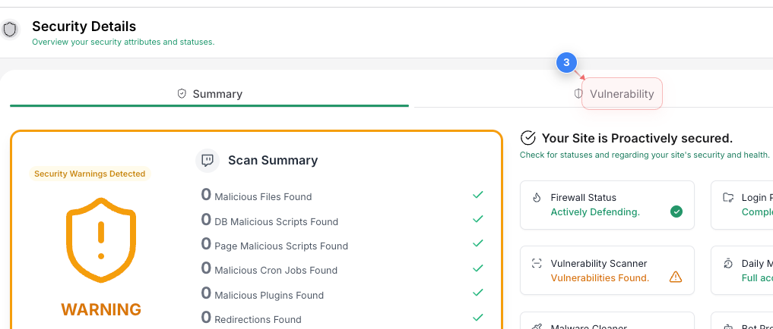Open the Firewall Status card
The height and width of the screenshot is (329, 773).
607,205
